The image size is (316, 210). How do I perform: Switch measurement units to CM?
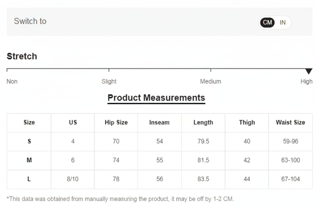[x=267, y=22]
